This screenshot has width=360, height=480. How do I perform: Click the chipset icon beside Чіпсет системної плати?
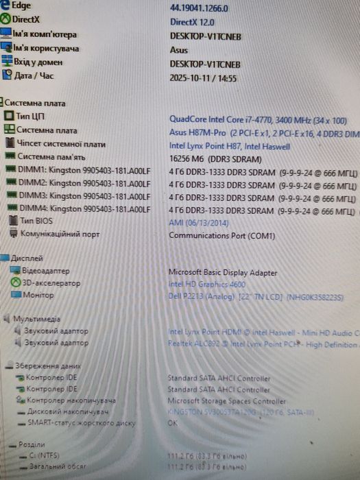point(10,143)
